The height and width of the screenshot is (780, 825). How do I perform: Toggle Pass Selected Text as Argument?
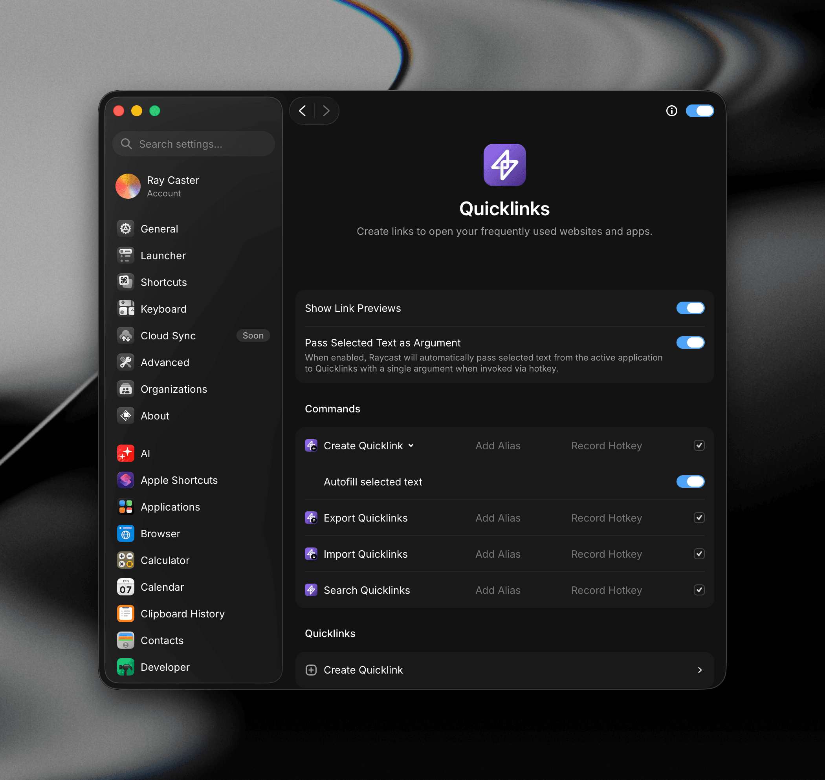tap(690, 342)
